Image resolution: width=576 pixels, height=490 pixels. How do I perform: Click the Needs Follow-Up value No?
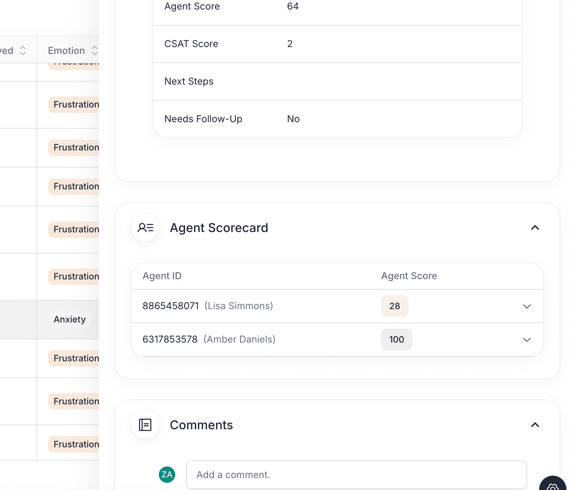click(x=293, y=119)
